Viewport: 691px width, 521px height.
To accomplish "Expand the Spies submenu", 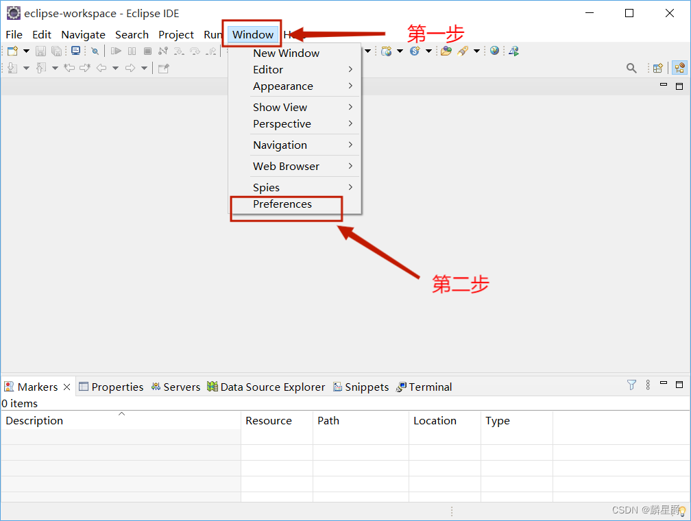I will (295, 187).
